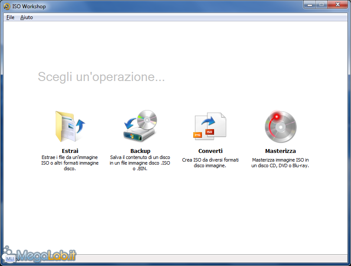Minimize the ISO Workshop window
The width and height of the screenshot is (351, 266).
(x=310, y=5)
